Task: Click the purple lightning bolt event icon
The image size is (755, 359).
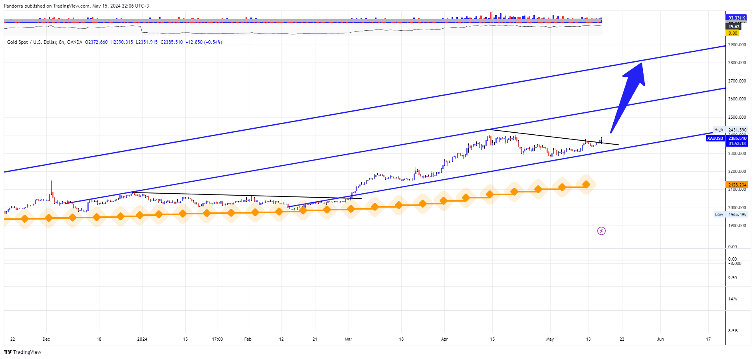Action: (601, 231)
